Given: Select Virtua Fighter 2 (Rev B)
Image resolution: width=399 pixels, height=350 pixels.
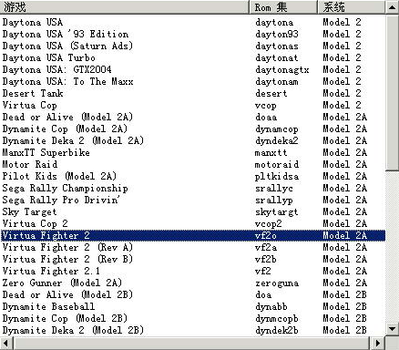Looking at the screenshot, I should 192,259.
